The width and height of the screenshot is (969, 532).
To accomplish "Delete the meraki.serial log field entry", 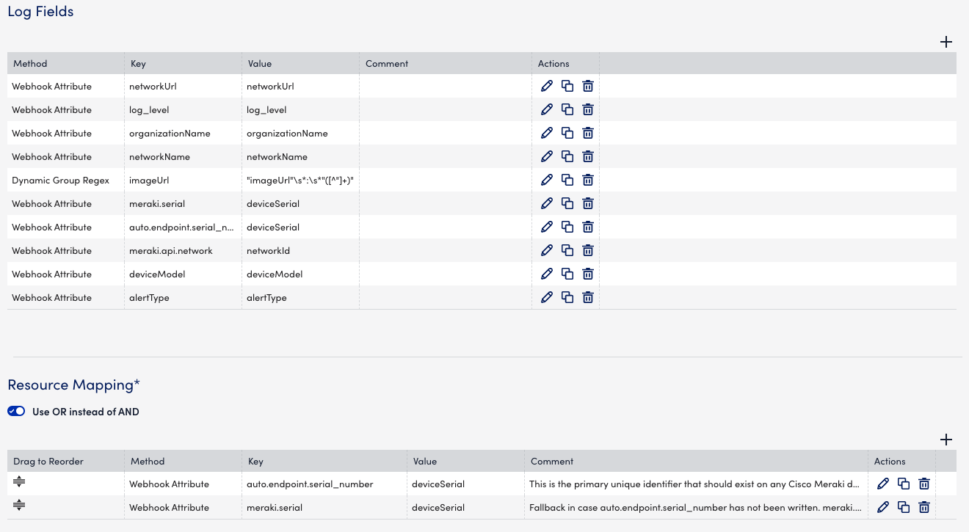I will [x=588, y=203].
